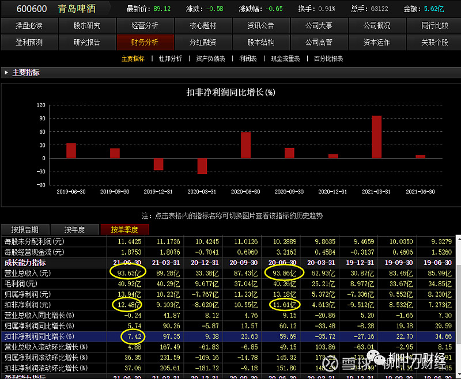Select the highlighted 扣非净利润同比增长(%) row
This screenshot has height=379, width=461.
228,337
